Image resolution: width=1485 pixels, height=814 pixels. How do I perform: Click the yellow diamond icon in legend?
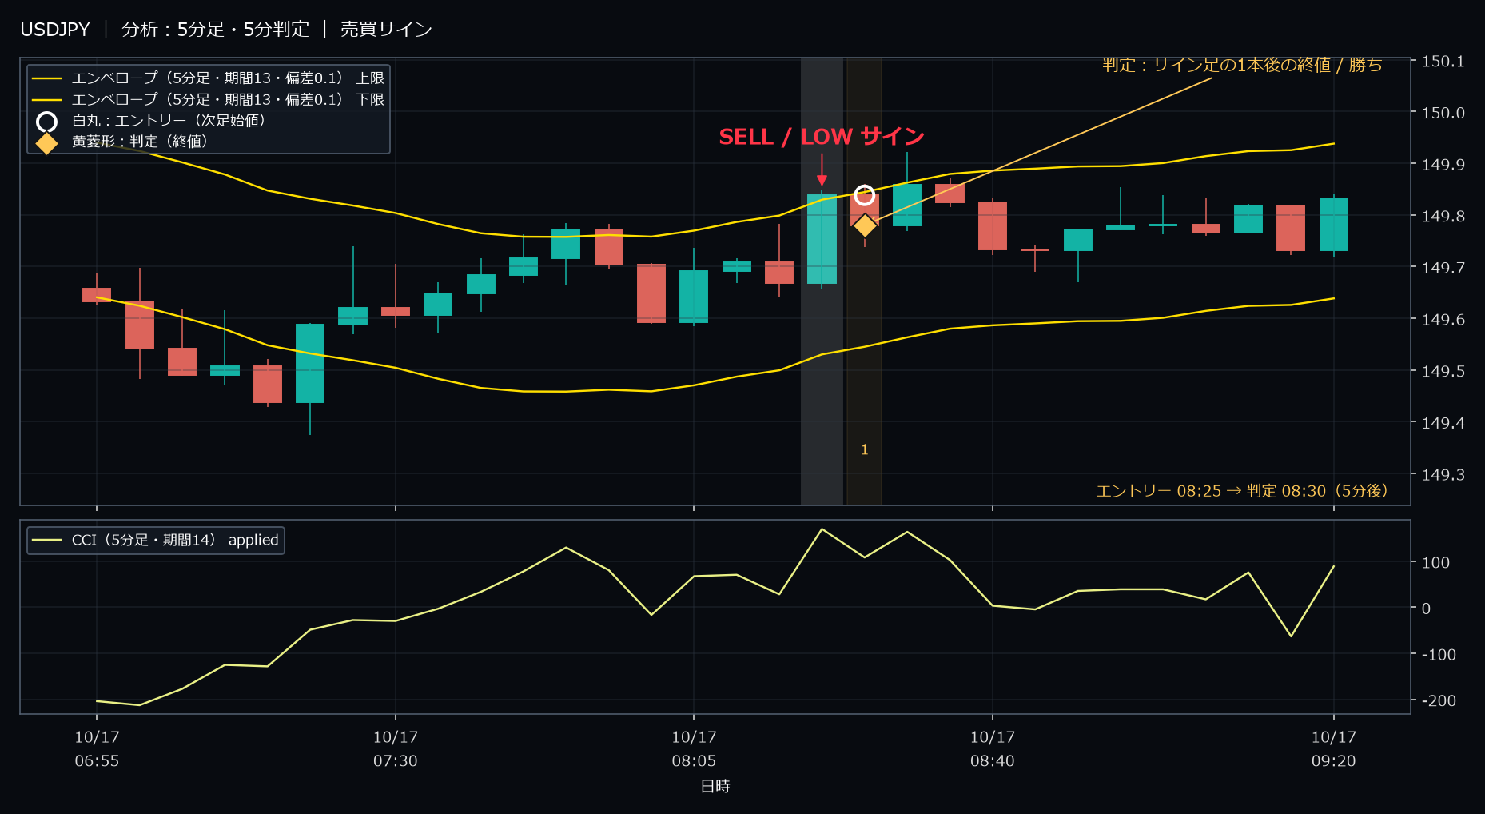point(46,142)
